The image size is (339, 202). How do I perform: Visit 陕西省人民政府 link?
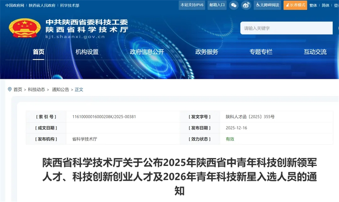pos(42,6)
